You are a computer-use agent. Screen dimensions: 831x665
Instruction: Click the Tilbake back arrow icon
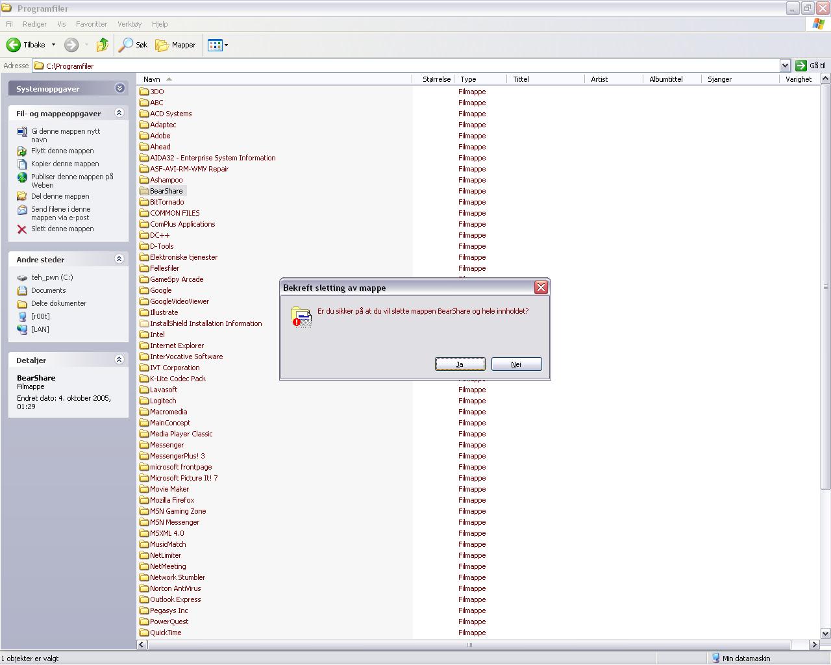(x=14, y=45)
